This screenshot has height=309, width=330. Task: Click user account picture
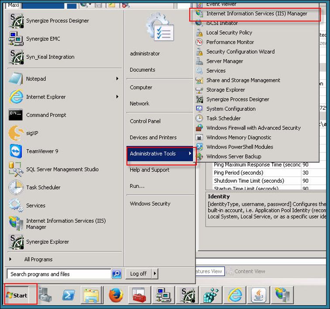coord(160,27)
